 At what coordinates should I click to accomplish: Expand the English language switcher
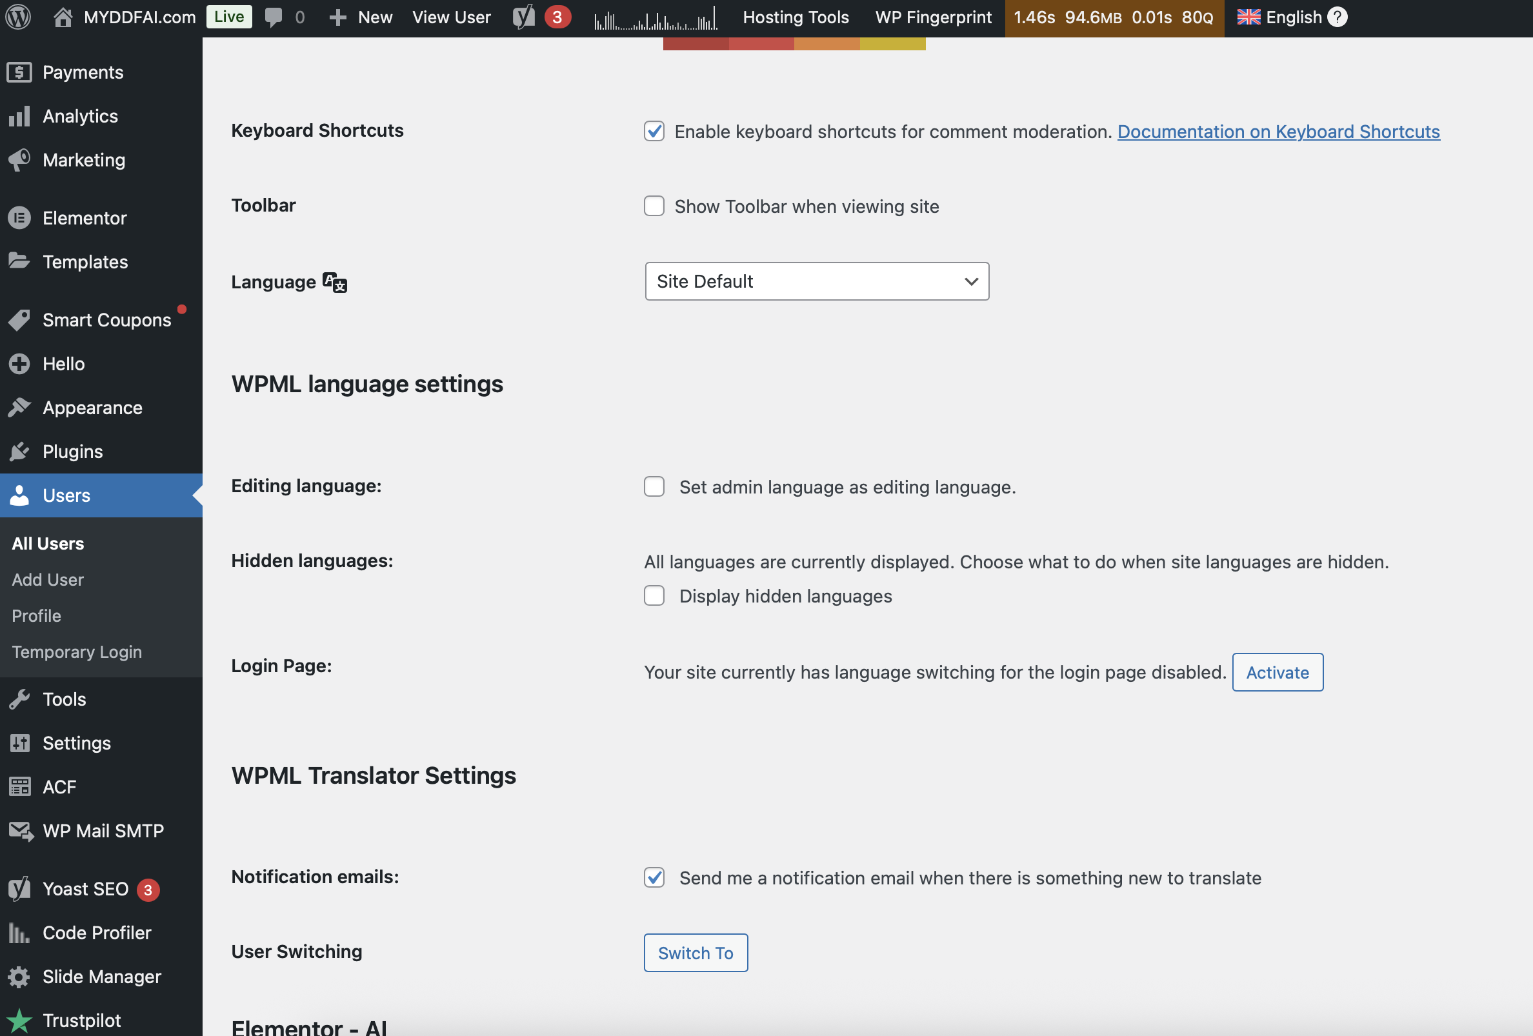(x=1293, y=17)
